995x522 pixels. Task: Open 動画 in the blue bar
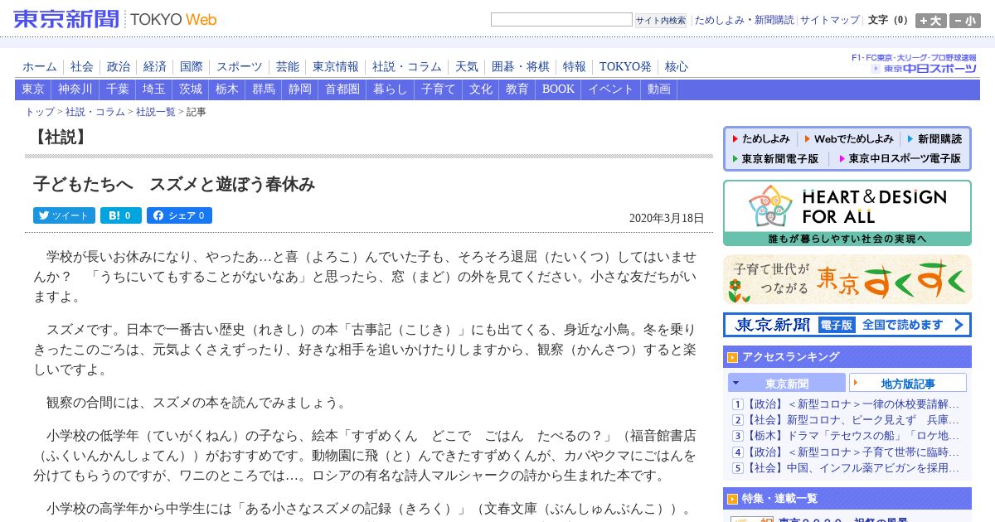coord(659,89)
